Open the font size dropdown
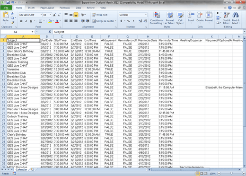The image size is (246, 176). 51,15
